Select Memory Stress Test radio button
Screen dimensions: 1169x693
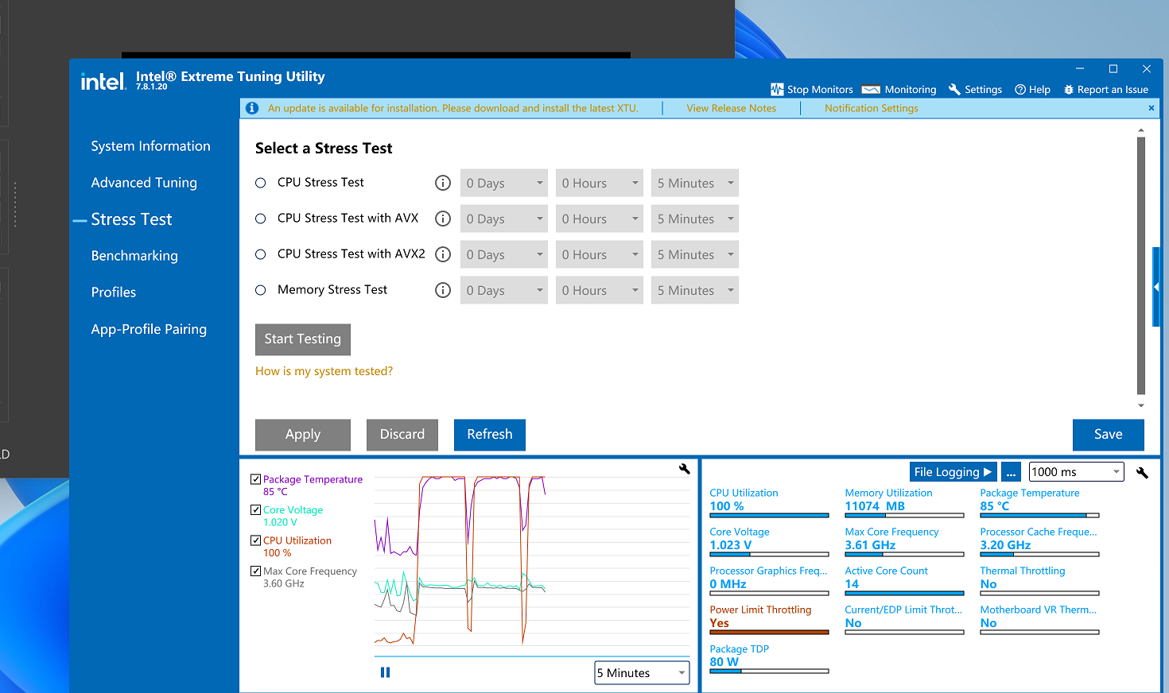click(260, 290)
